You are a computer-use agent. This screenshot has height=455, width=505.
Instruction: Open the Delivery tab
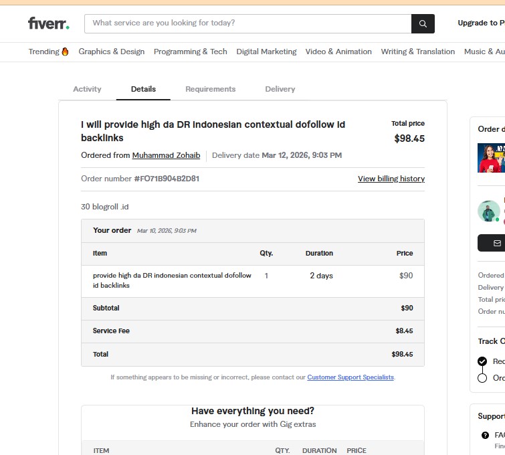(x=280, y=89)
